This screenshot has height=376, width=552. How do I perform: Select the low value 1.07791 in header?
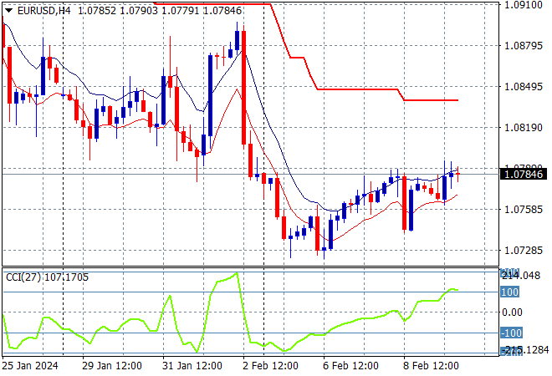[181, 11]
